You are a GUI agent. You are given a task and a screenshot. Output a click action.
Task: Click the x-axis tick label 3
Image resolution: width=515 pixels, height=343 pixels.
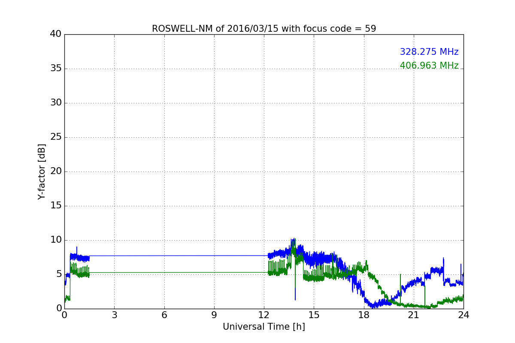coord(114,315)
